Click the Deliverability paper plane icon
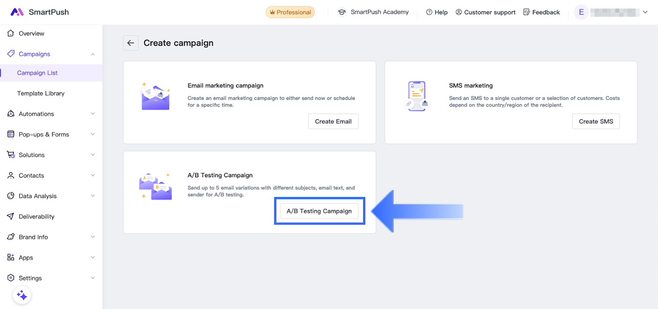 (11, 216)
